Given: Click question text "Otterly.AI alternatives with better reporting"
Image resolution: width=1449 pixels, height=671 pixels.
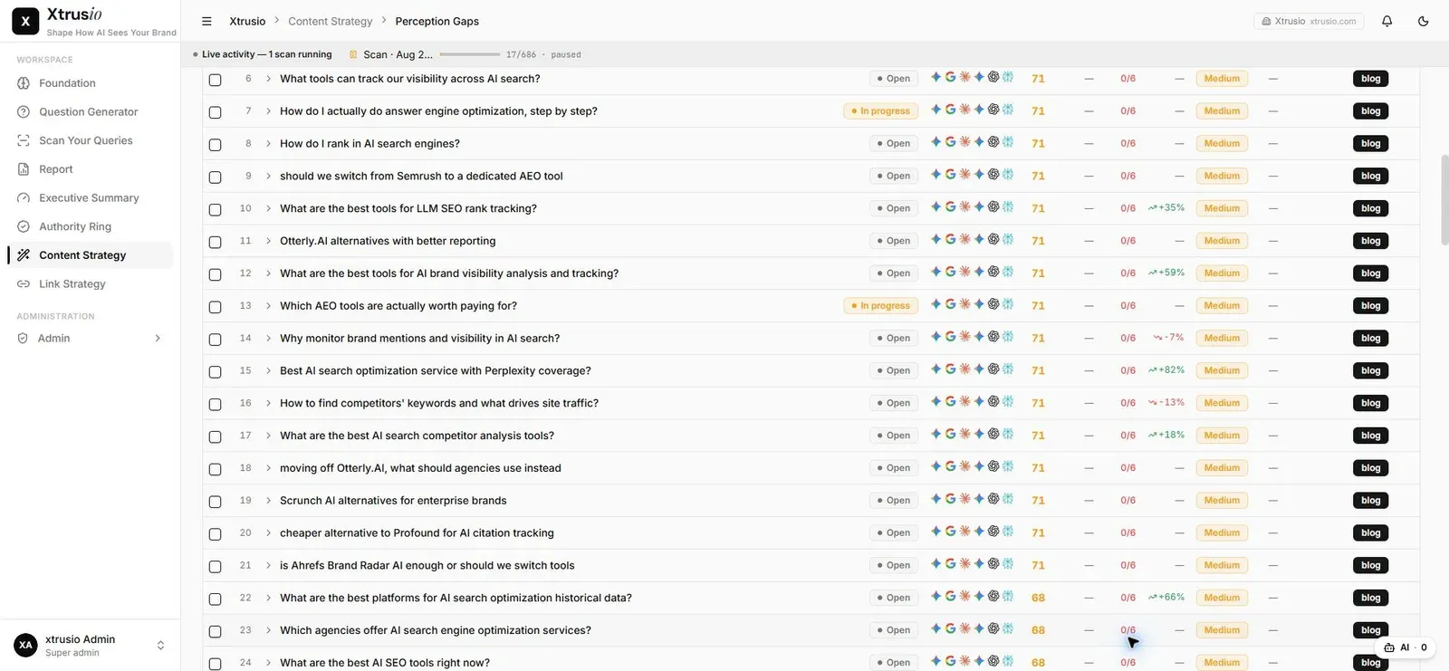Looking at the screenshot, I should [388, 241].
